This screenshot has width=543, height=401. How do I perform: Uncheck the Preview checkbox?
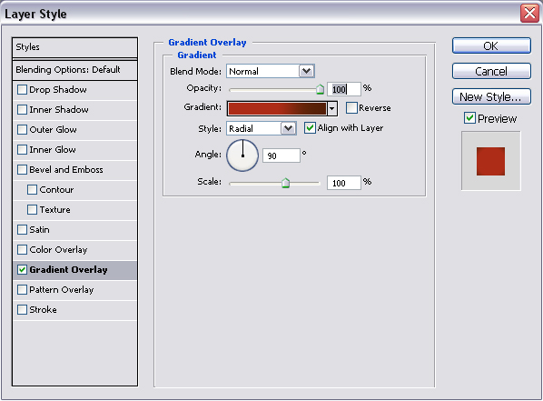click(469, 118)
